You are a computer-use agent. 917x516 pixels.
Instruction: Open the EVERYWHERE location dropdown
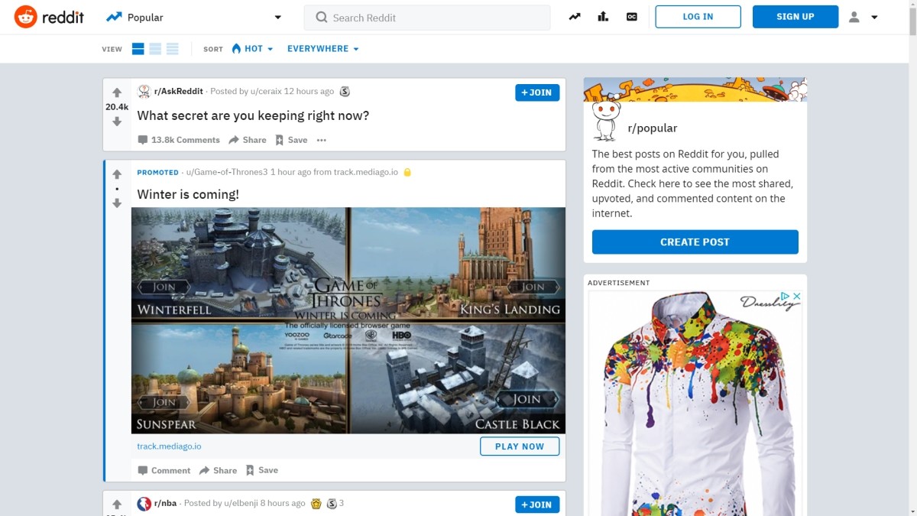pos(322,48)
